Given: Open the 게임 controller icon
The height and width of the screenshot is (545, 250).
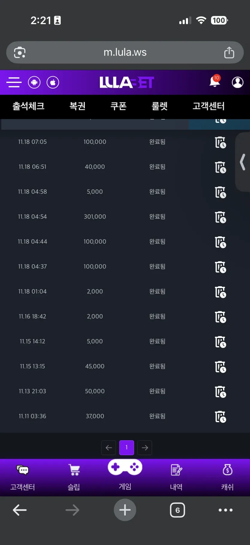Looking at the screenshot, I should [125, 467].
